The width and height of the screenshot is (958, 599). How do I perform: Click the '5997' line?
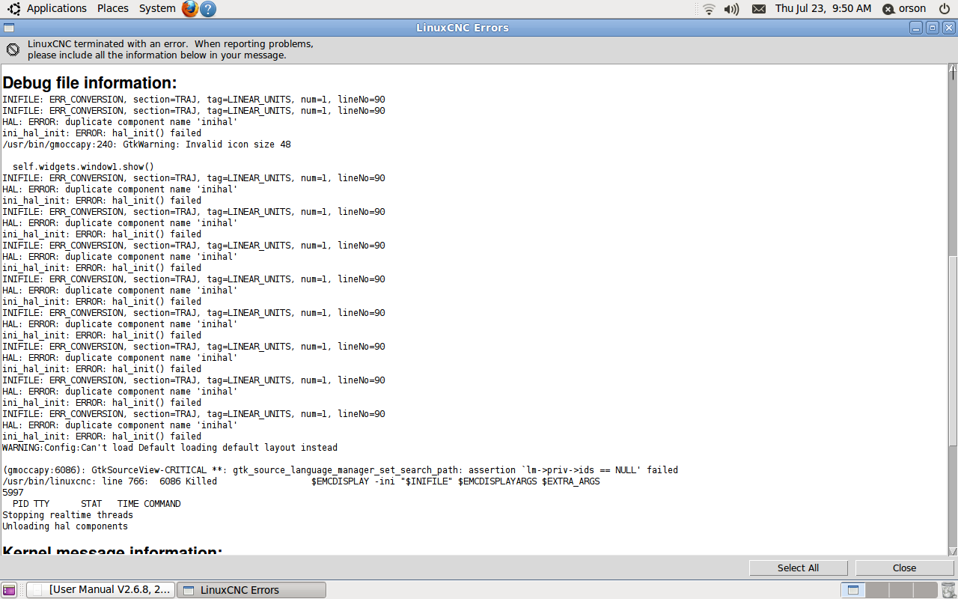(13, 493)
